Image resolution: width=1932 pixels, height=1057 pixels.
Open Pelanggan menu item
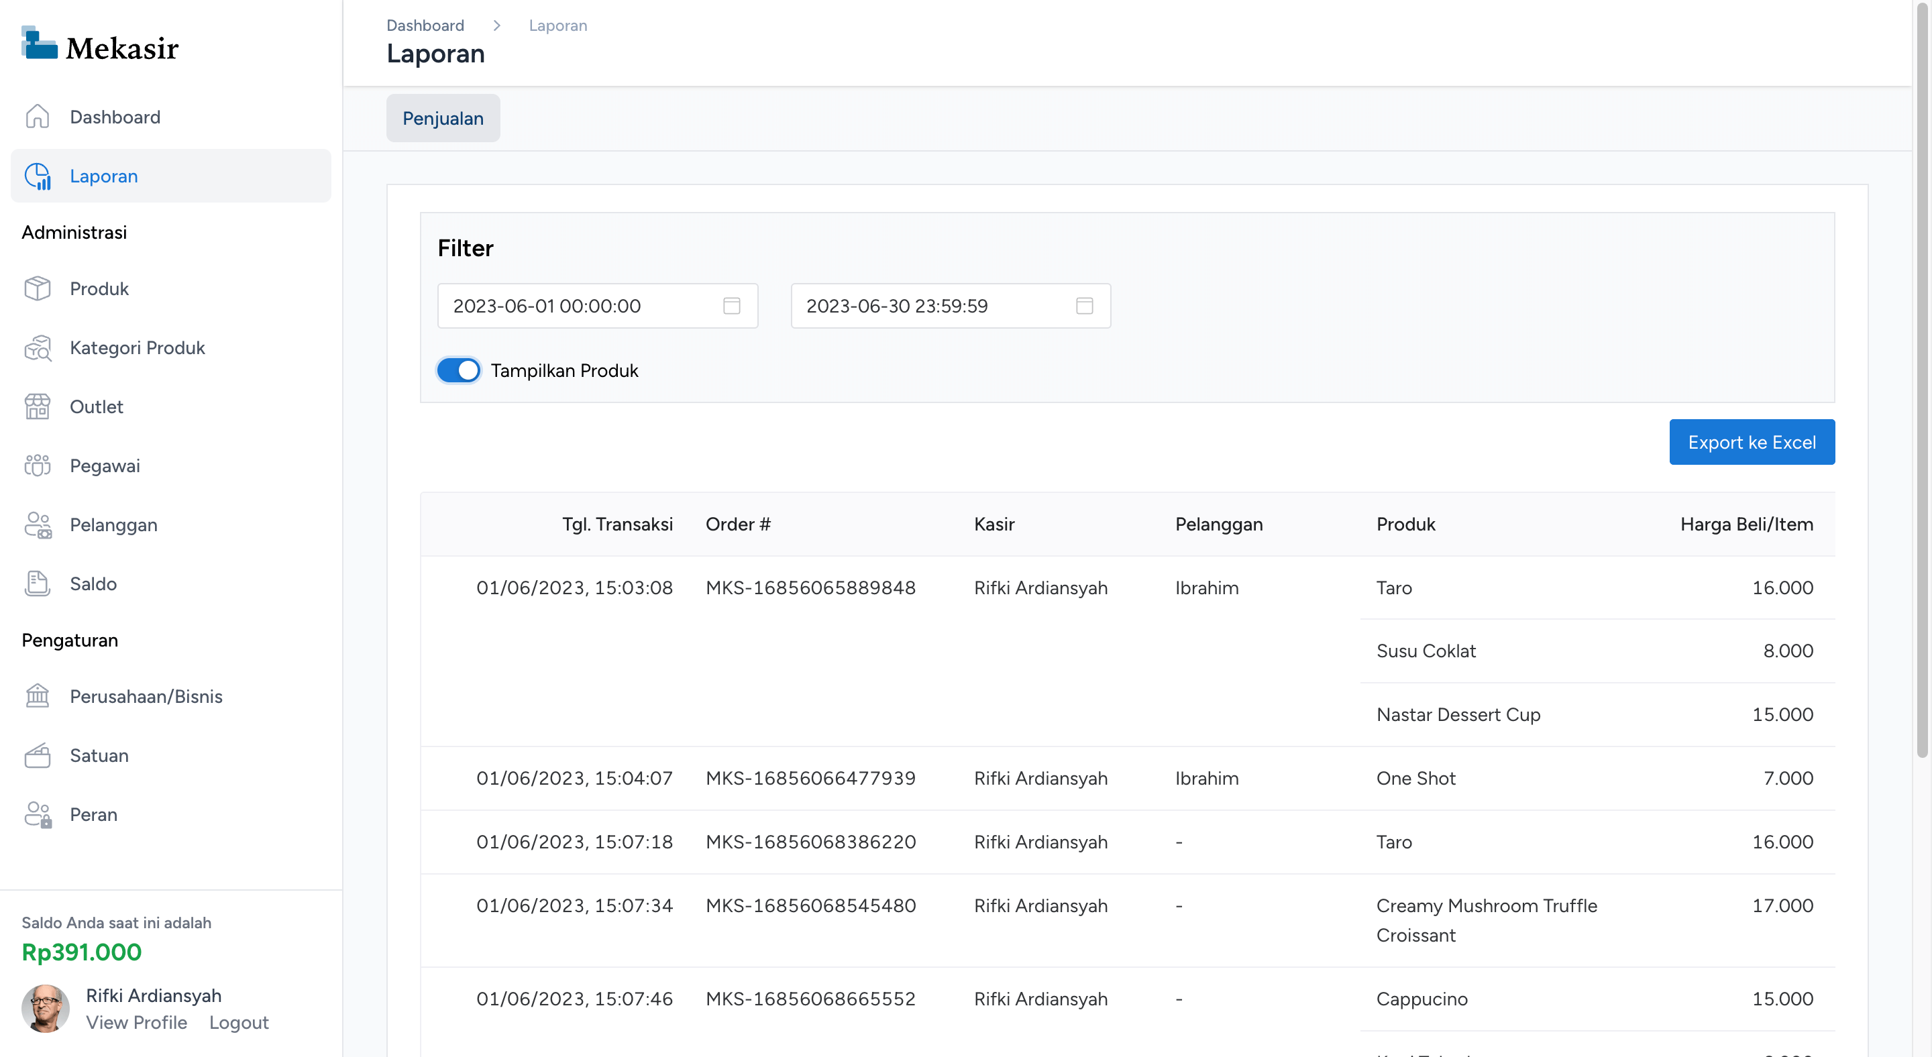(113, 524)
